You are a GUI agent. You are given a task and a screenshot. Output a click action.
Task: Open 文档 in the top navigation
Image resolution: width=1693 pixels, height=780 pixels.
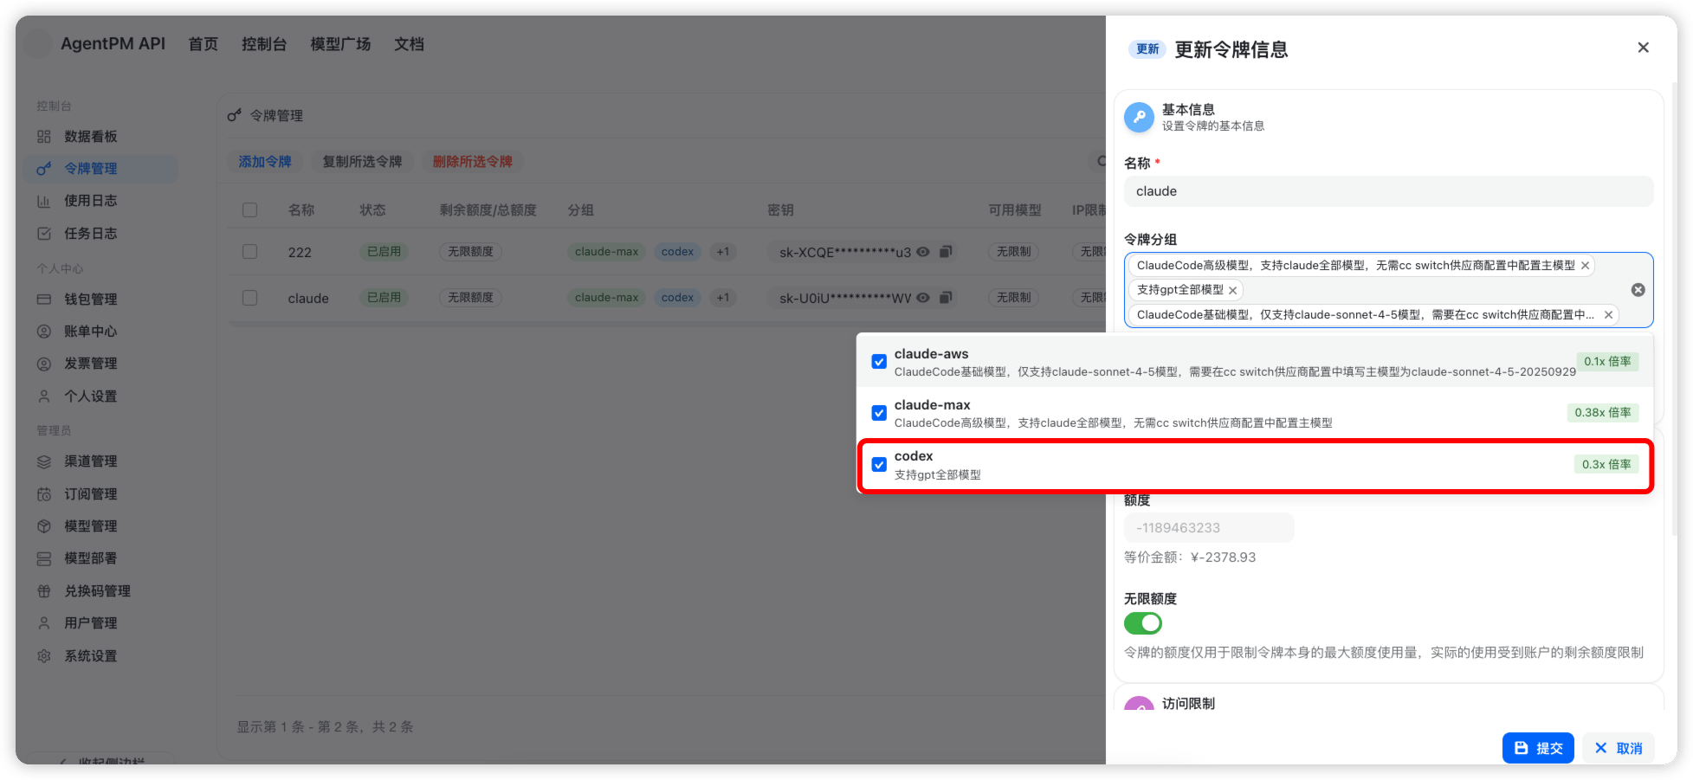pyautogui.click(x=409, y=44)
